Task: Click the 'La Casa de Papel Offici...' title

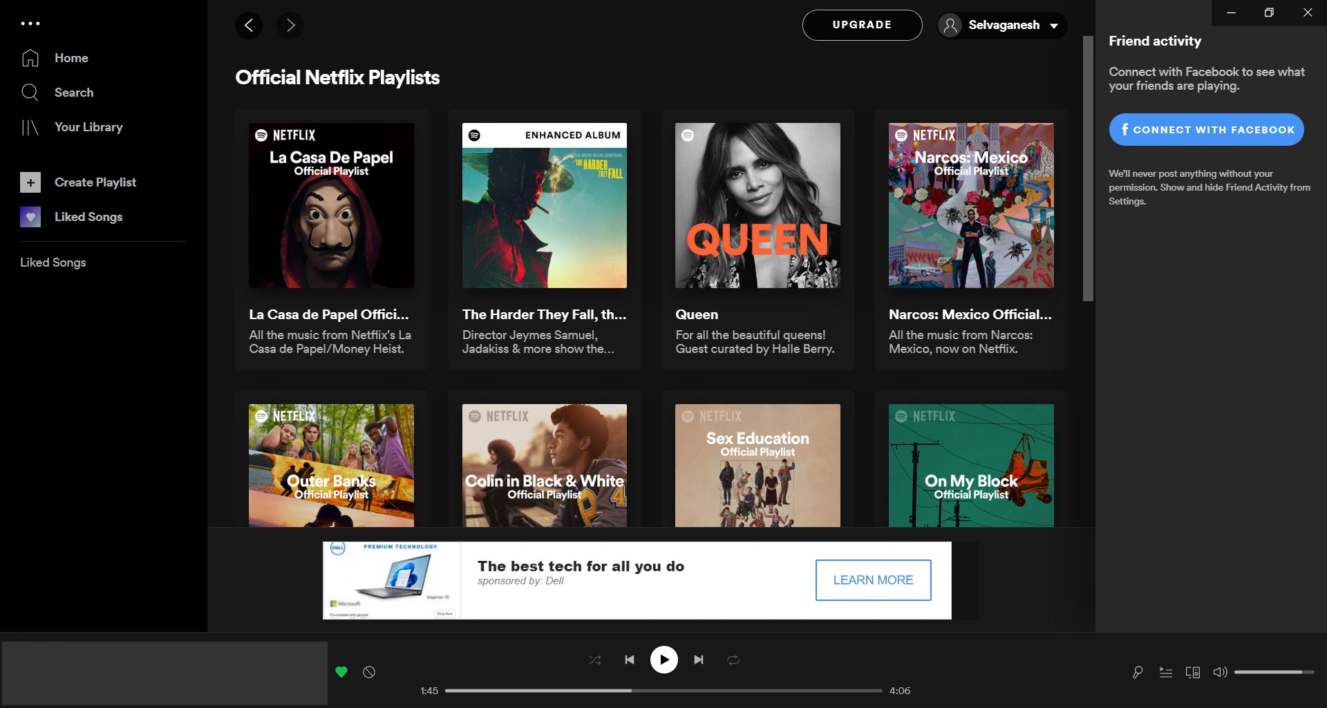Action: (329, 315)
